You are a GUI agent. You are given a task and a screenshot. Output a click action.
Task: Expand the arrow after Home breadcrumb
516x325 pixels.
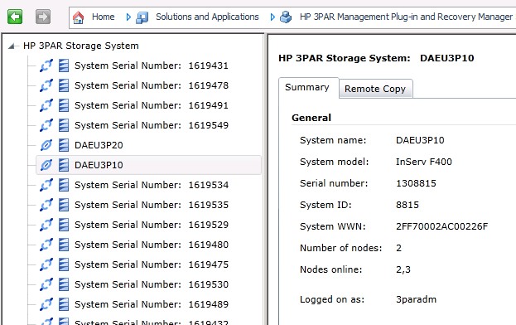click(128, 17)
